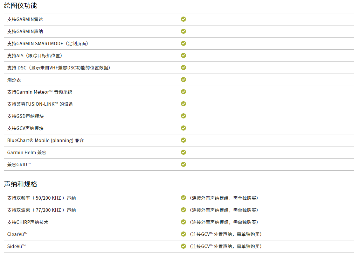Click the check icon for Garmin Meteor 音频系统

[x=183, y=92]
